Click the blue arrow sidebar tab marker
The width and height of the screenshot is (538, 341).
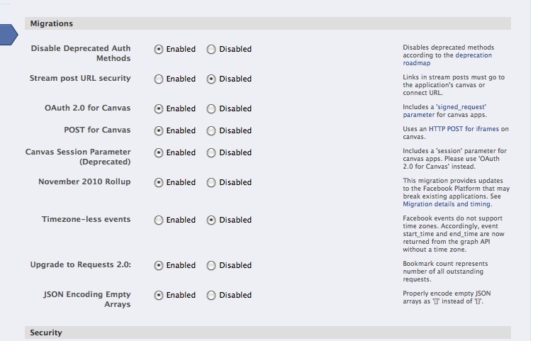(9, 34)
